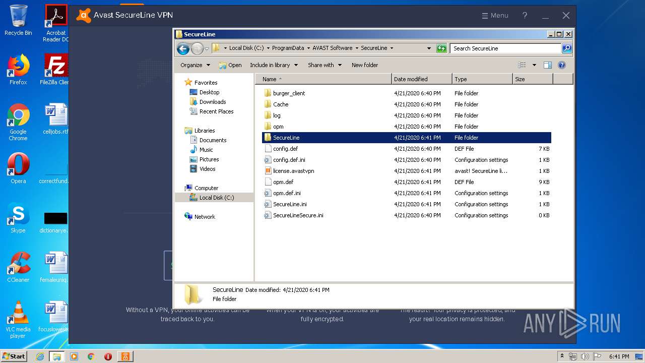Open the Explorer help question icon

pos(562,65)
